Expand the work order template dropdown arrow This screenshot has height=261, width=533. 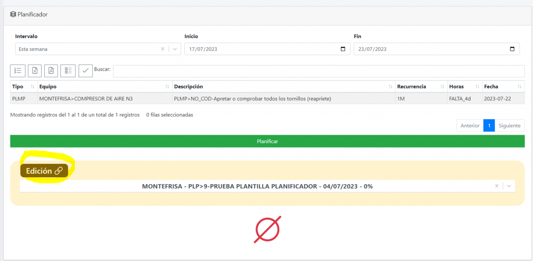click(509, 186)
